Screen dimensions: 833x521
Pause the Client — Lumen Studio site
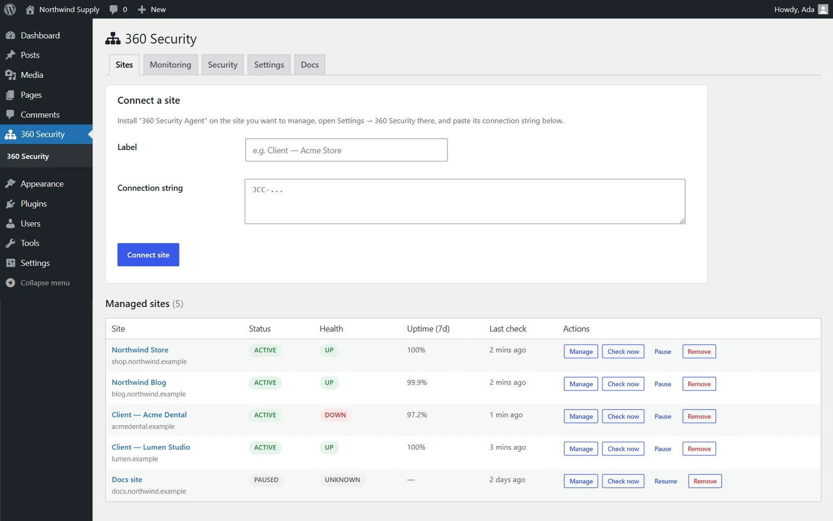[663, 449]
